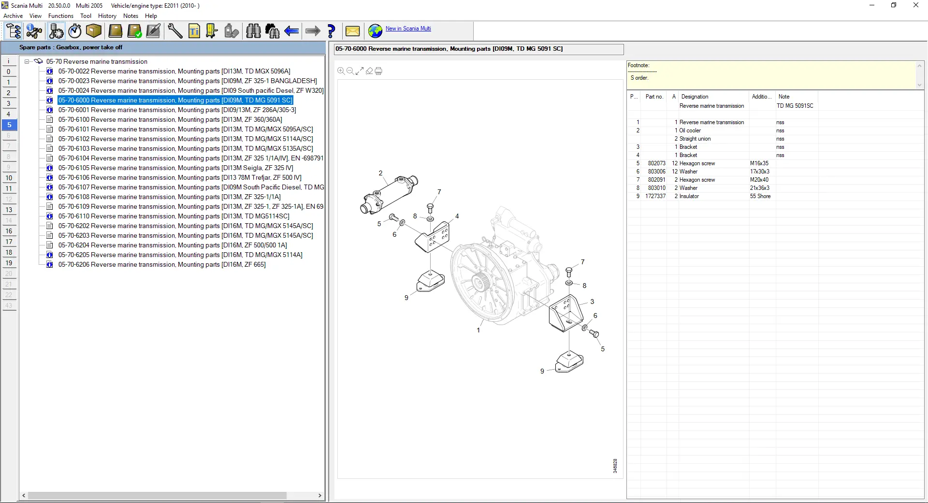Click the blue question mark help icon
This screenshot has height=503, width=928.
tap(332, 31)
